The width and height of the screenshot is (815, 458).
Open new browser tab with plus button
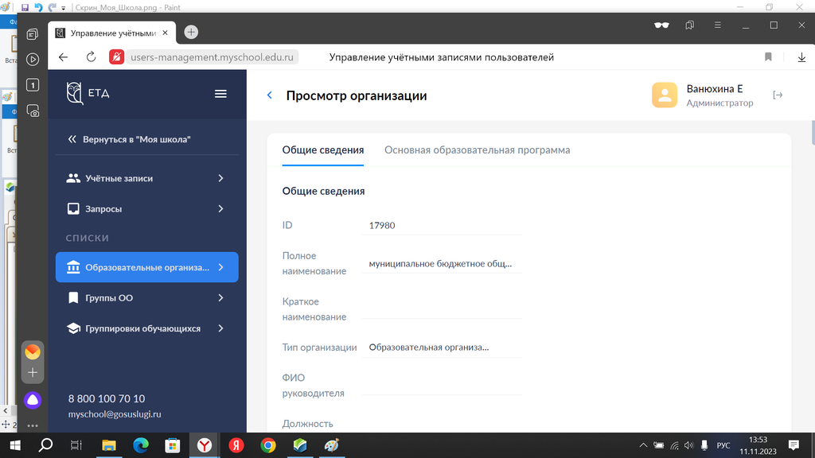point(191,33)
